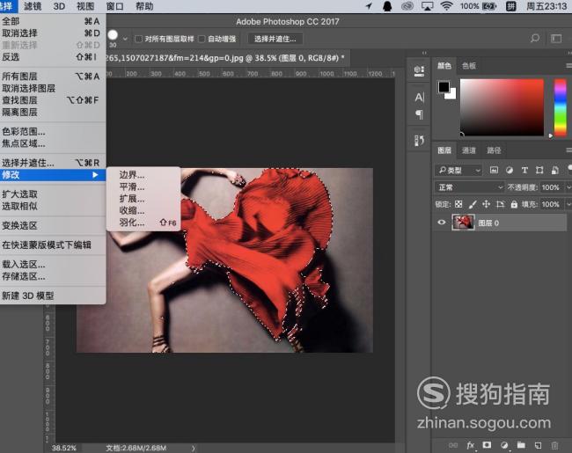This screenshot has height=453, width=572.
Task: Open the brush picker dropdown arrow
Action: (125, 39)
